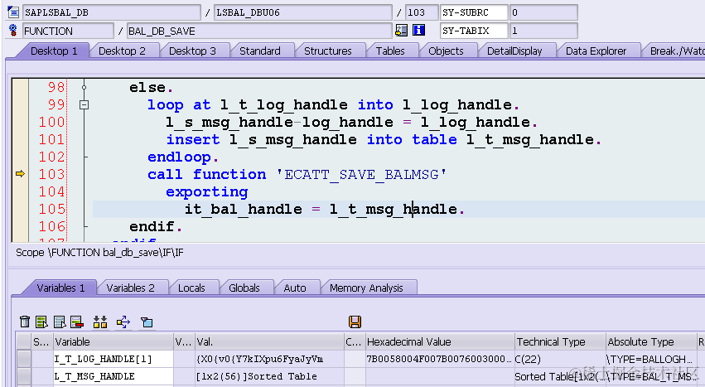Click the program document icon beside SAPLSBAL_DB
This screenshot has width=705, height=387.
pyautogui.click(x=13, y=12)
